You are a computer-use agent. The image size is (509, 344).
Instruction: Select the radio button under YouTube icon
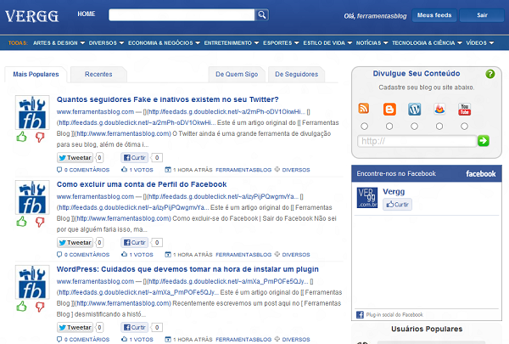(x=465, y=127)
